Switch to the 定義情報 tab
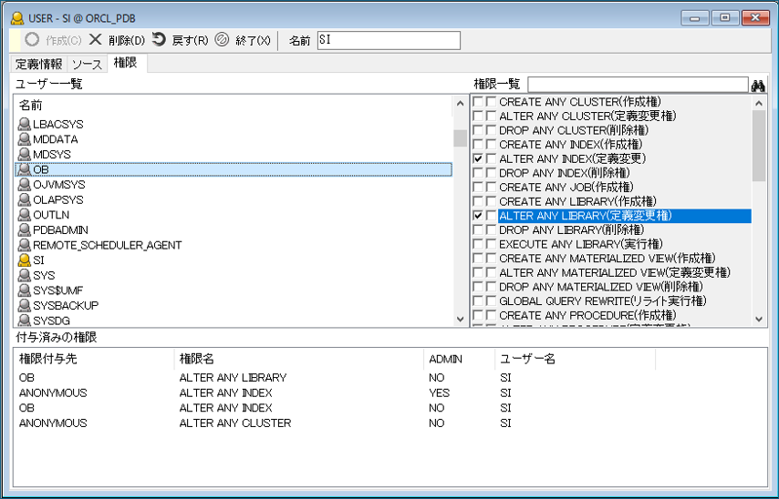Viewport: 779px width, 499px height. click(x=39, y=64)
